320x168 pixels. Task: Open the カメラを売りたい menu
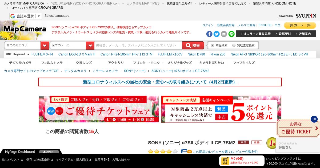point(212,63)
